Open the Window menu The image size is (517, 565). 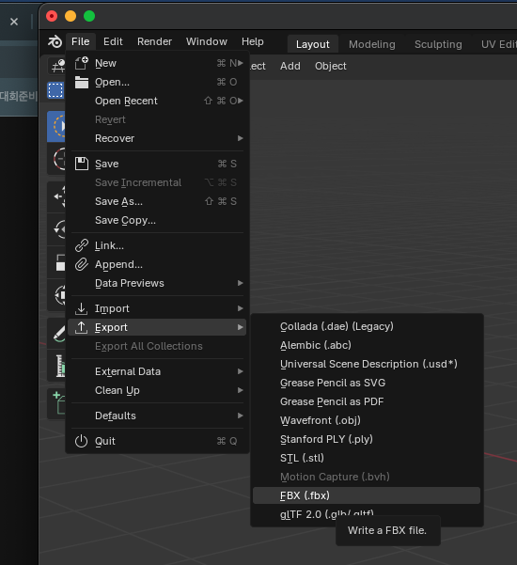pyautogui.click(x=207, y=41)
